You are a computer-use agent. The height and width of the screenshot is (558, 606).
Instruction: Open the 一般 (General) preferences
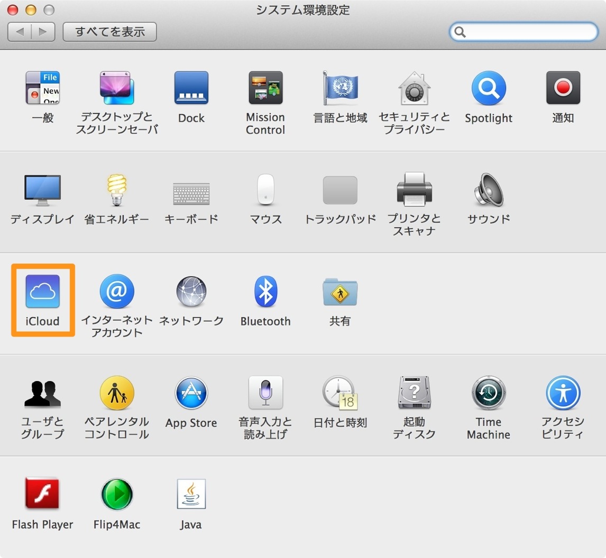click(42, 88)
